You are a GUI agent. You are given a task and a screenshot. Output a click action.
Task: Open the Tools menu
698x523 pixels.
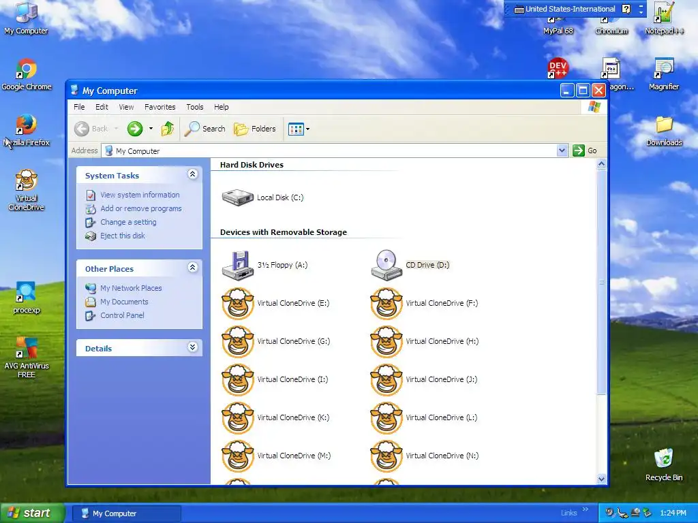(194, 107)
